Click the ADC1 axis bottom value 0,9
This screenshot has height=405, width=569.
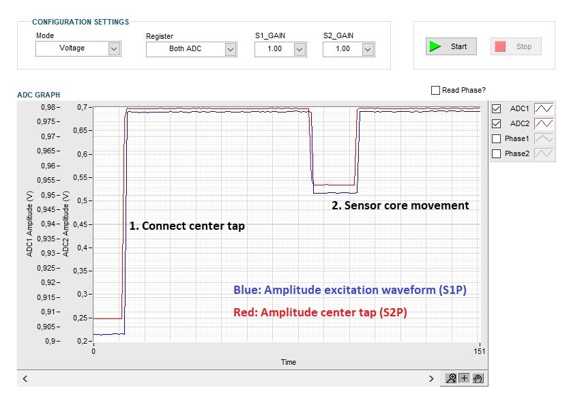(50, 341)
